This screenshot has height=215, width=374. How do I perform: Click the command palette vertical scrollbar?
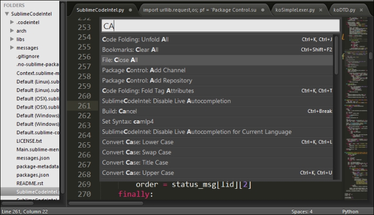point(336,55)
